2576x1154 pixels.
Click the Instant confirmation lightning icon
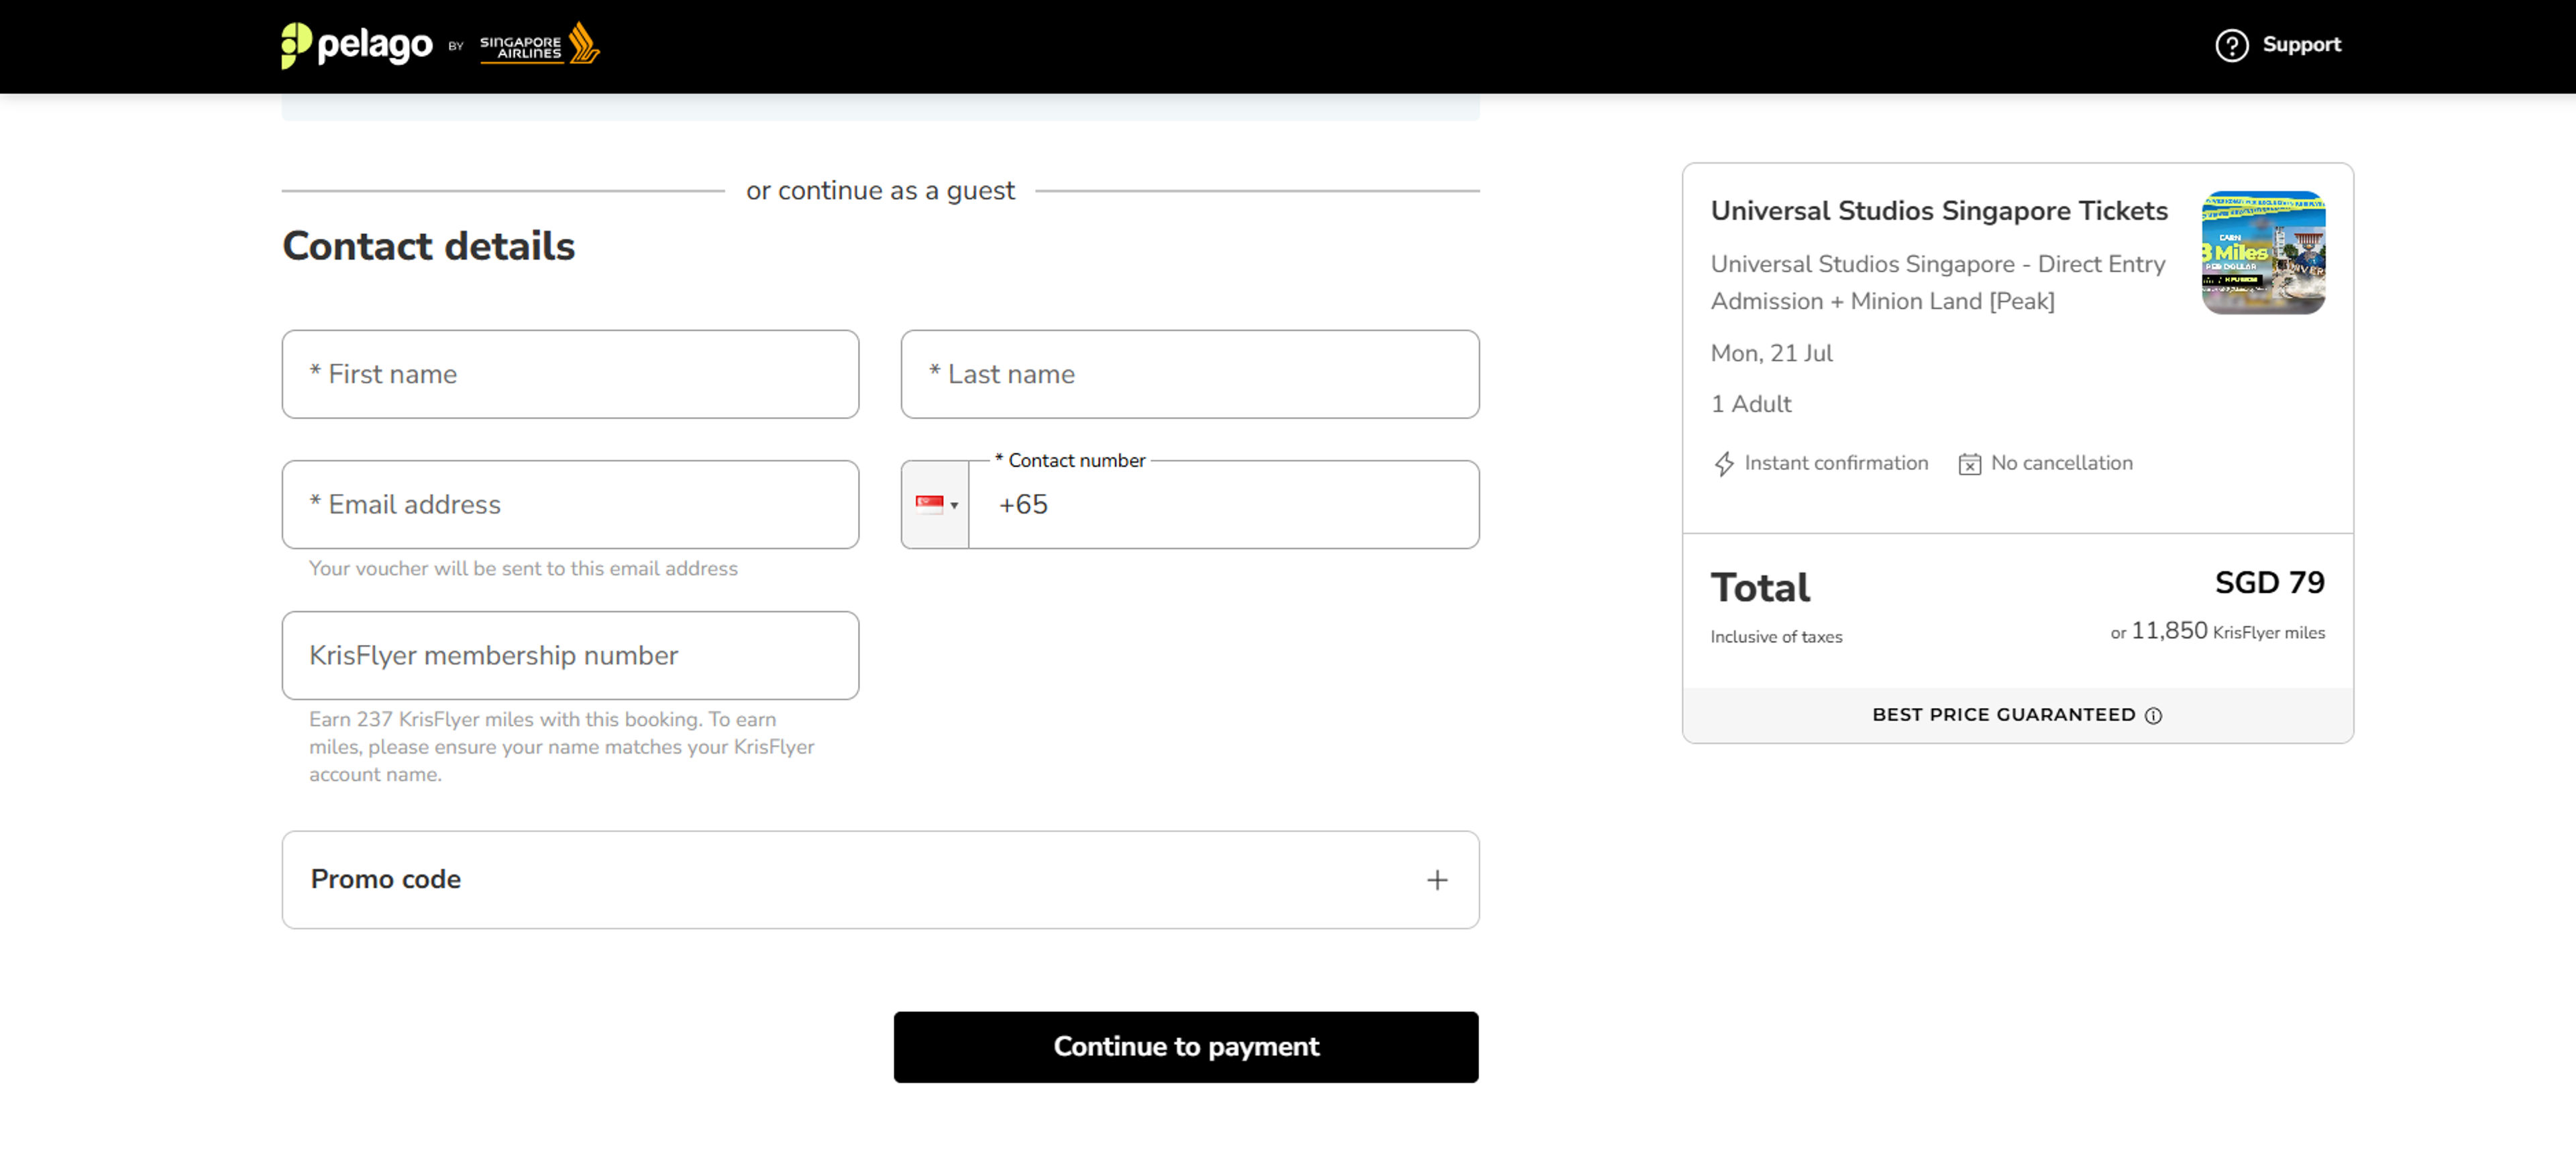pos(1724,463)
